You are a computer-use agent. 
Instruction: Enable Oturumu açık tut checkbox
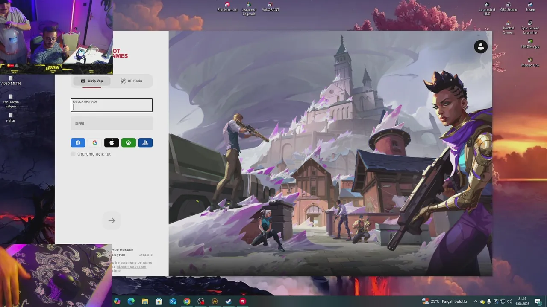pyautogui.click(x=73, y=154)
